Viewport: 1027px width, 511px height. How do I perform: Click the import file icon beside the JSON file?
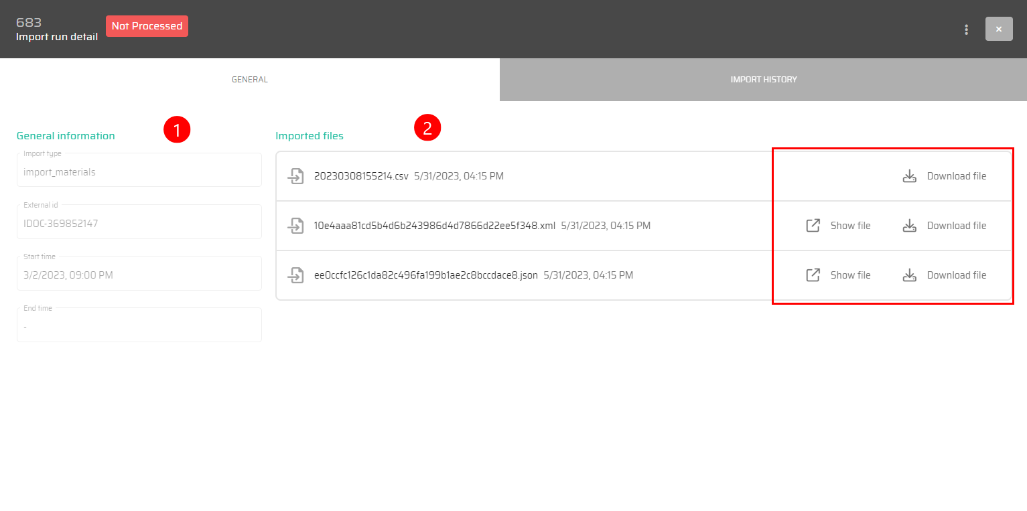[295, 275]
